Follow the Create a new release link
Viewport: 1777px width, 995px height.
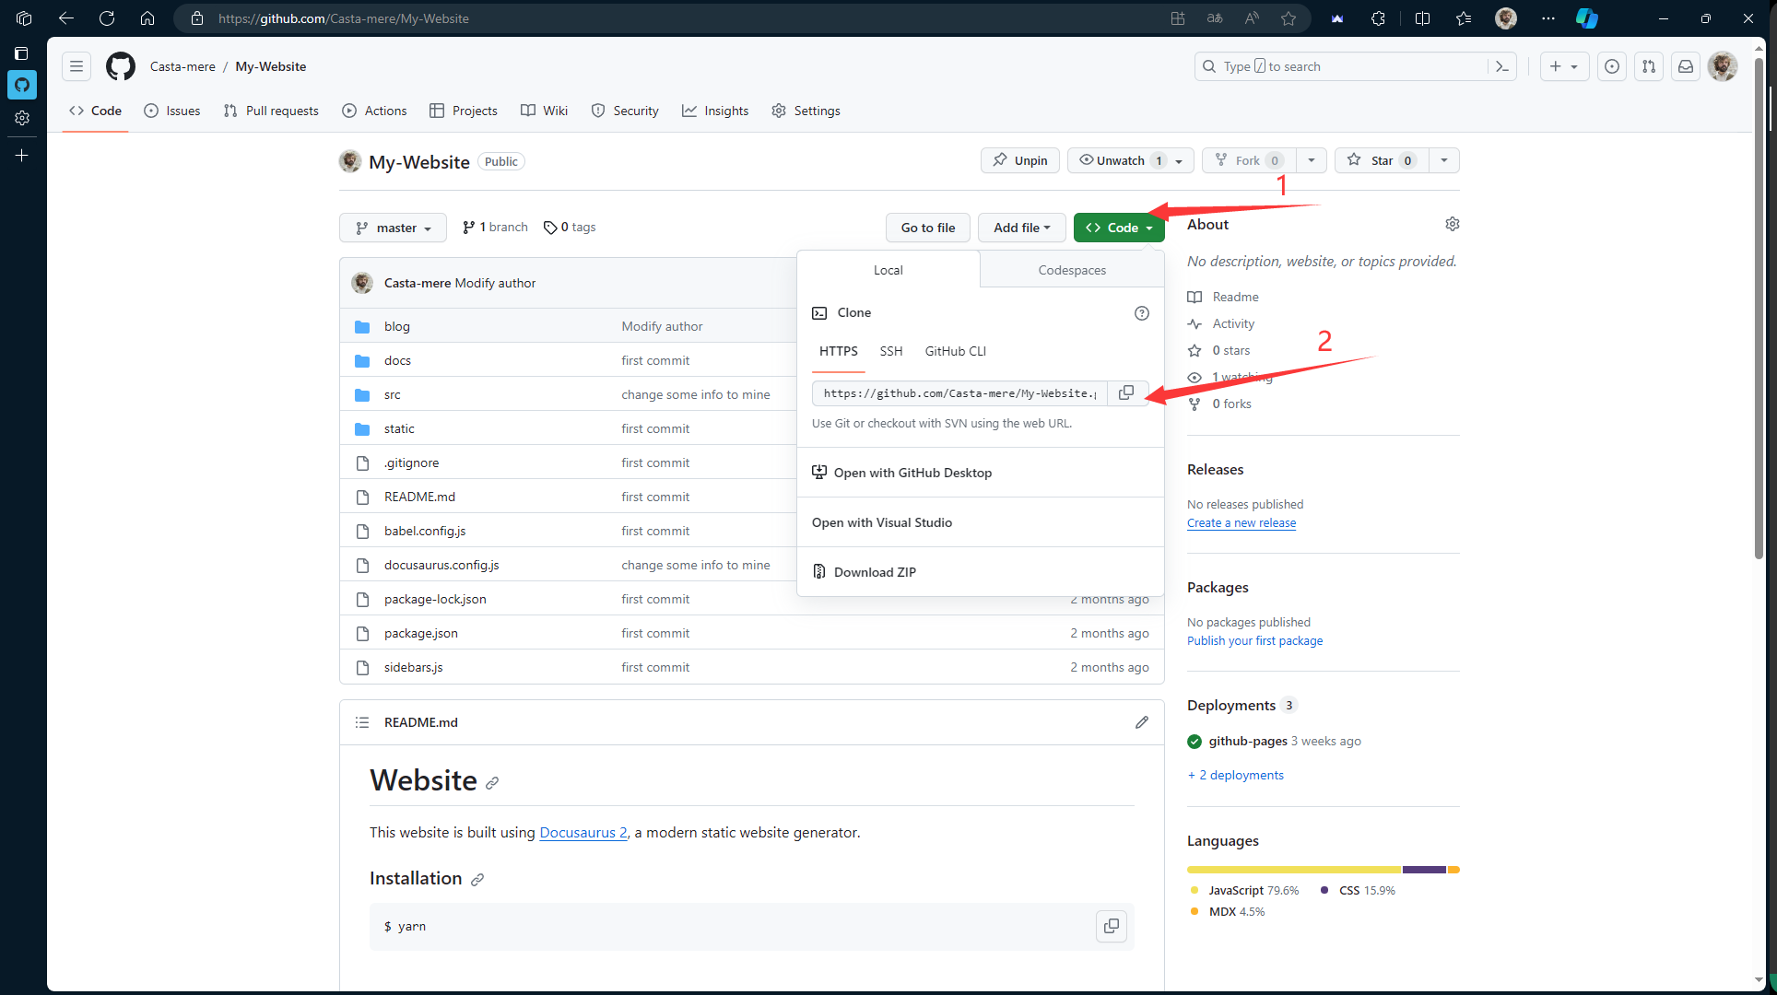[1242, 522]
